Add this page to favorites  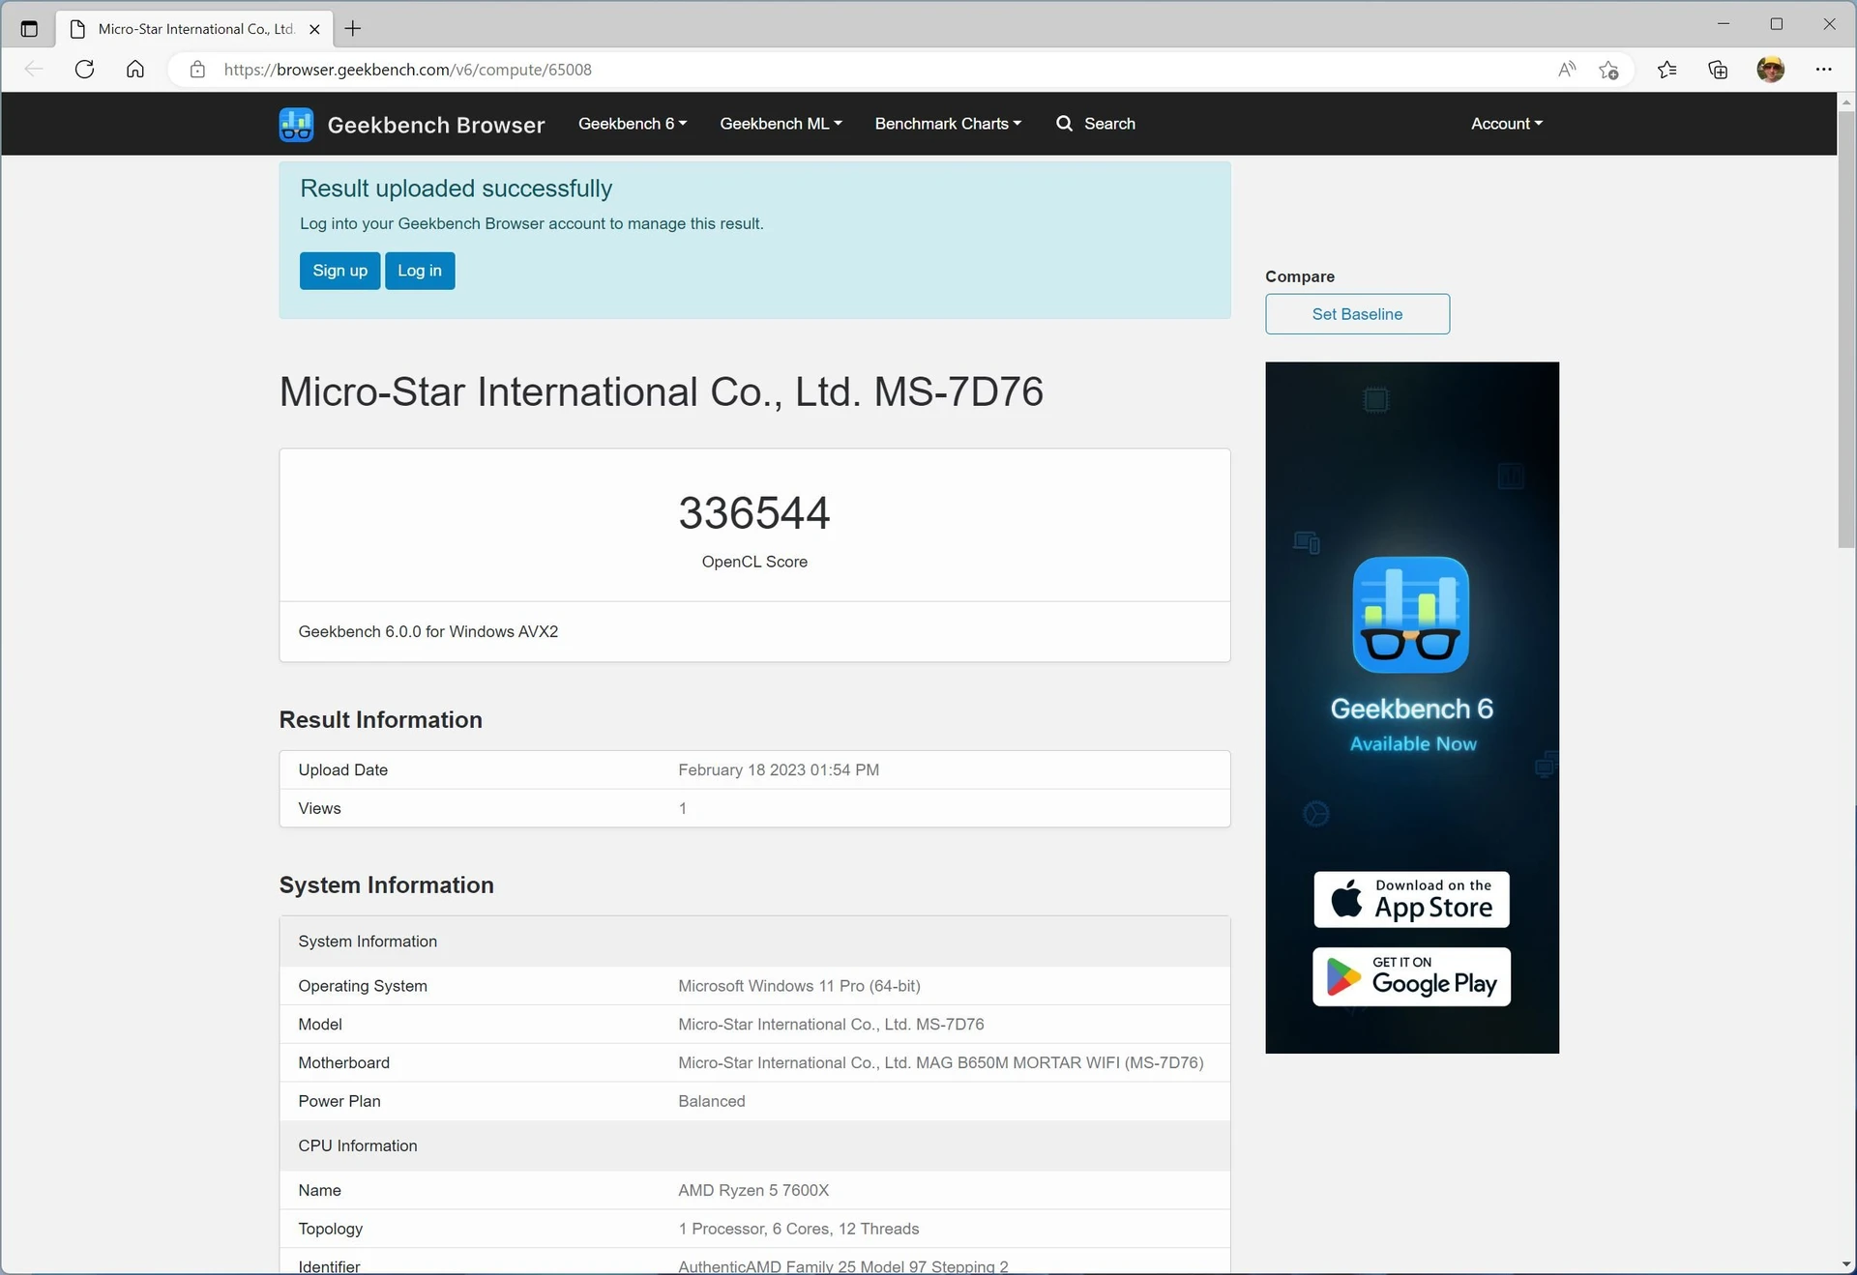pos(1608,70)
